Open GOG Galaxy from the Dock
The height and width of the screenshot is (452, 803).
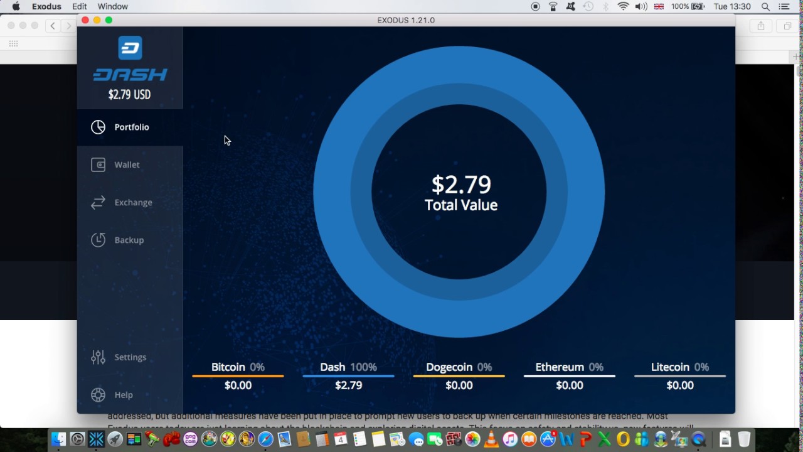[x=190, y=439]
